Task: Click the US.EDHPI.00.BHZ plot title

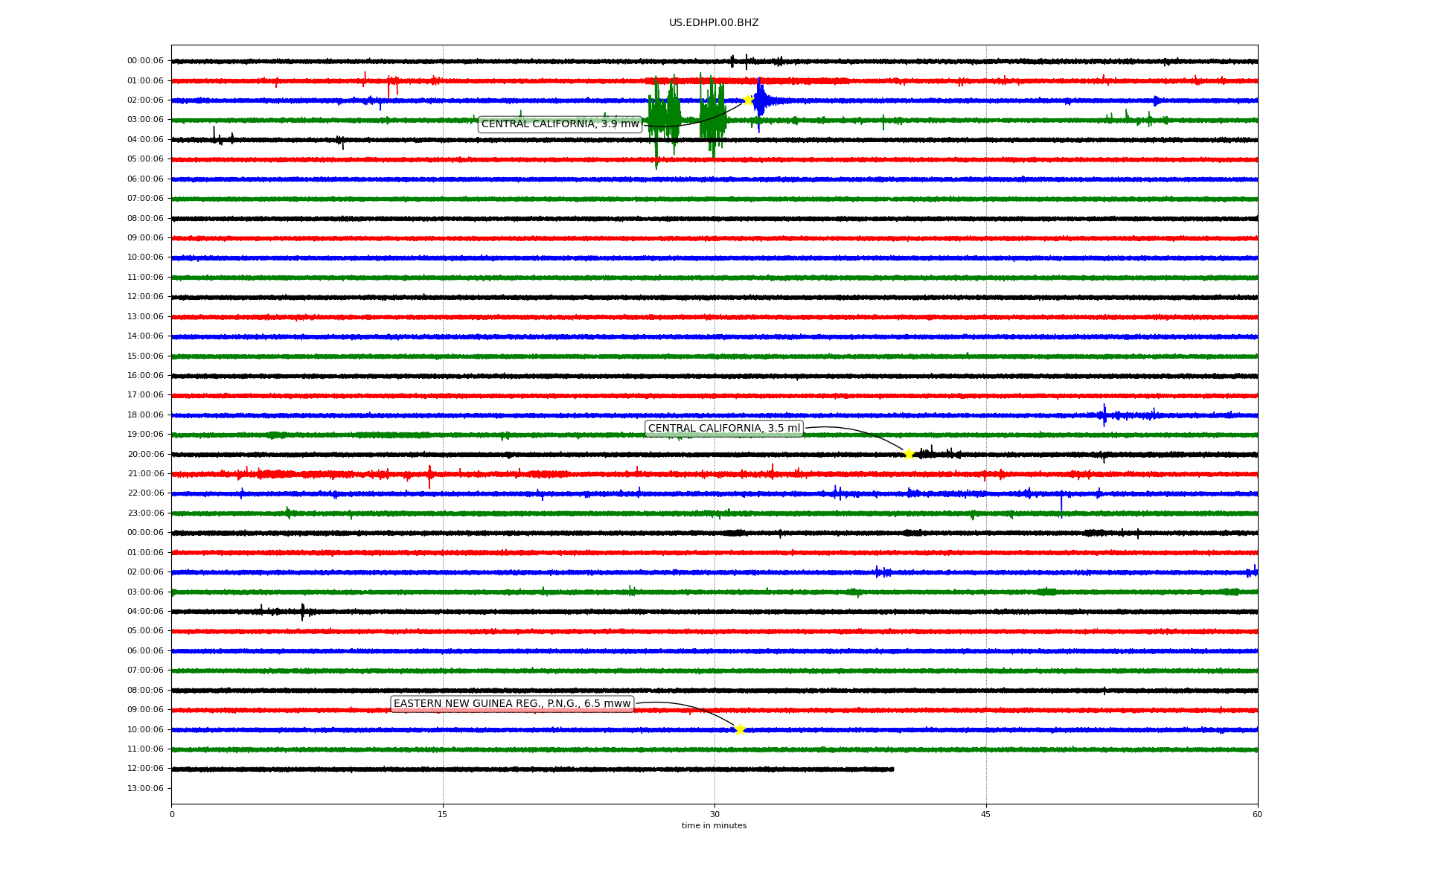Action: coord(713,23)
